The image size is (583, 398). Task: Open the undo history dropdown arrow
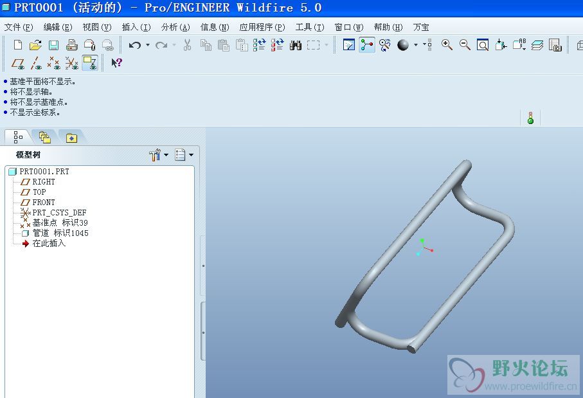[x=148, y=45]
